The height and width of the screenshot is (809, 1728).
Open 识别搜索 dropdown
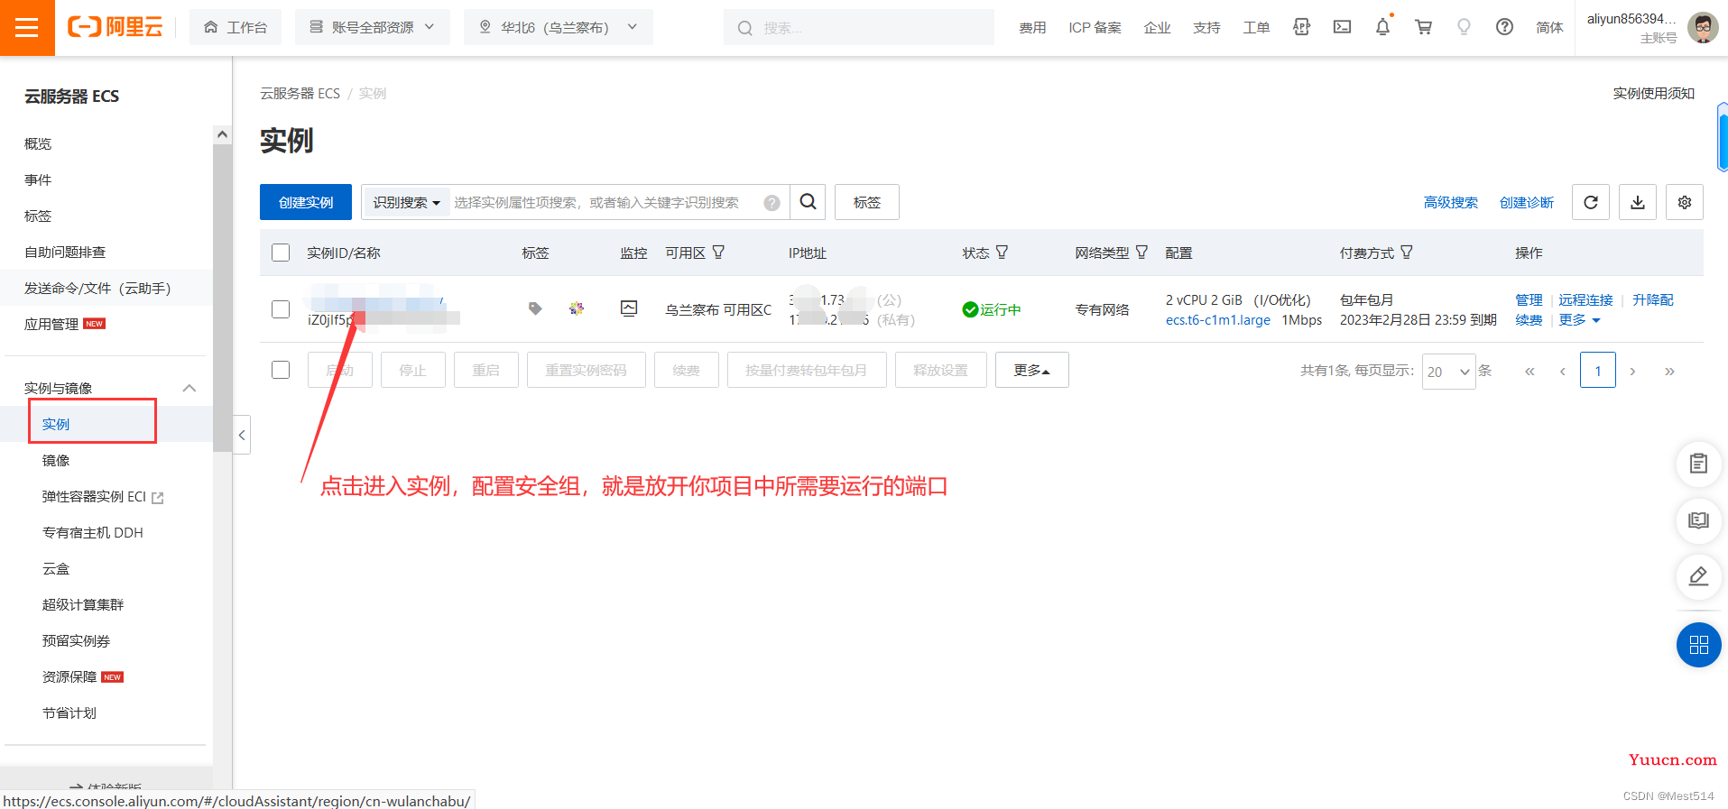point(406,203)
